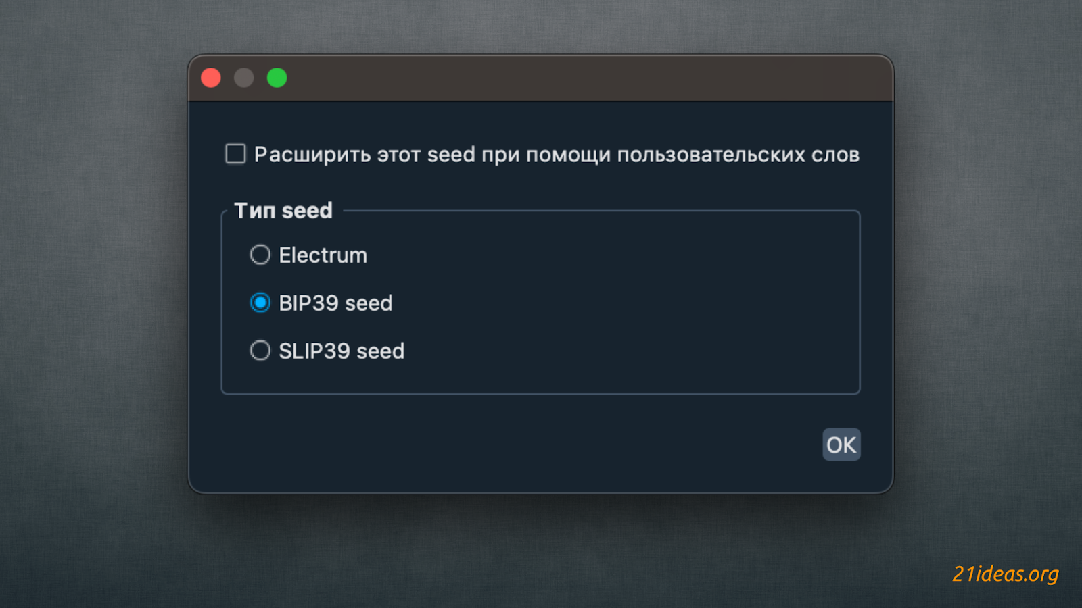
Task: Click the desktop background outside the dialog
Action: tap(95, 304)
